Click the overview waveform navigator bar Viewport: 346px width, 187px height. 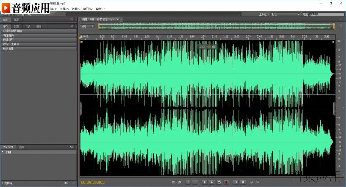[217, 26]
